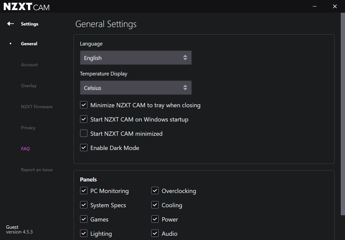345x240 pixels.
Task: Click Report an Issue
Action: [37, 169]
